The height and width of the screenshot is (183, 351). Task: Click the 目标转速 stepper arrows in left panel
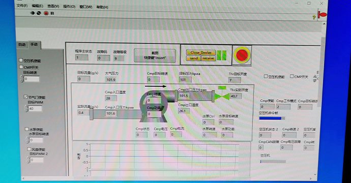pyautogui.click(x=22, y=79)
